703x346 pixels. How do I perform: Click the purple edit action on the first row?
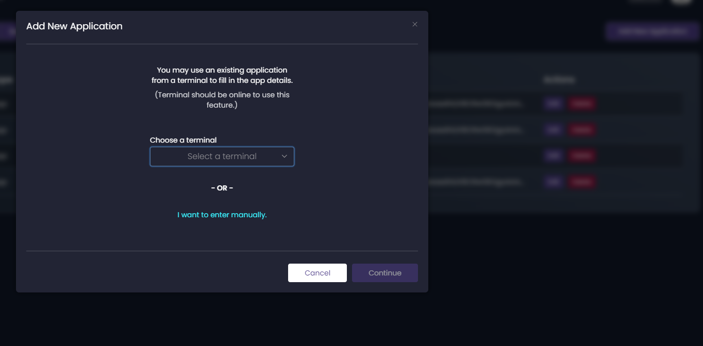pyautogui.click(x=553, y=103)
